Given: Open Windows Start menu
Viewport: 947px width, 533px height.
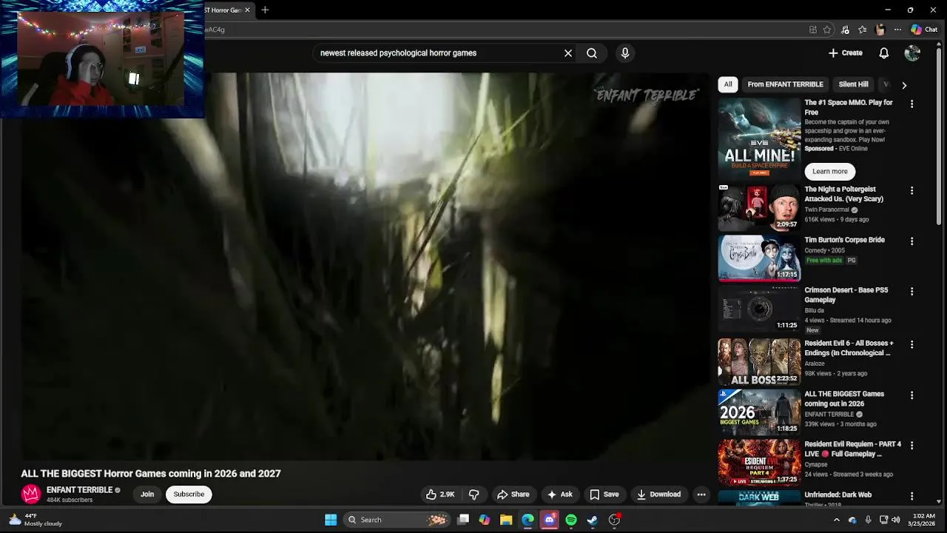Looking at the screenshot, I should (x=331, y=520).
